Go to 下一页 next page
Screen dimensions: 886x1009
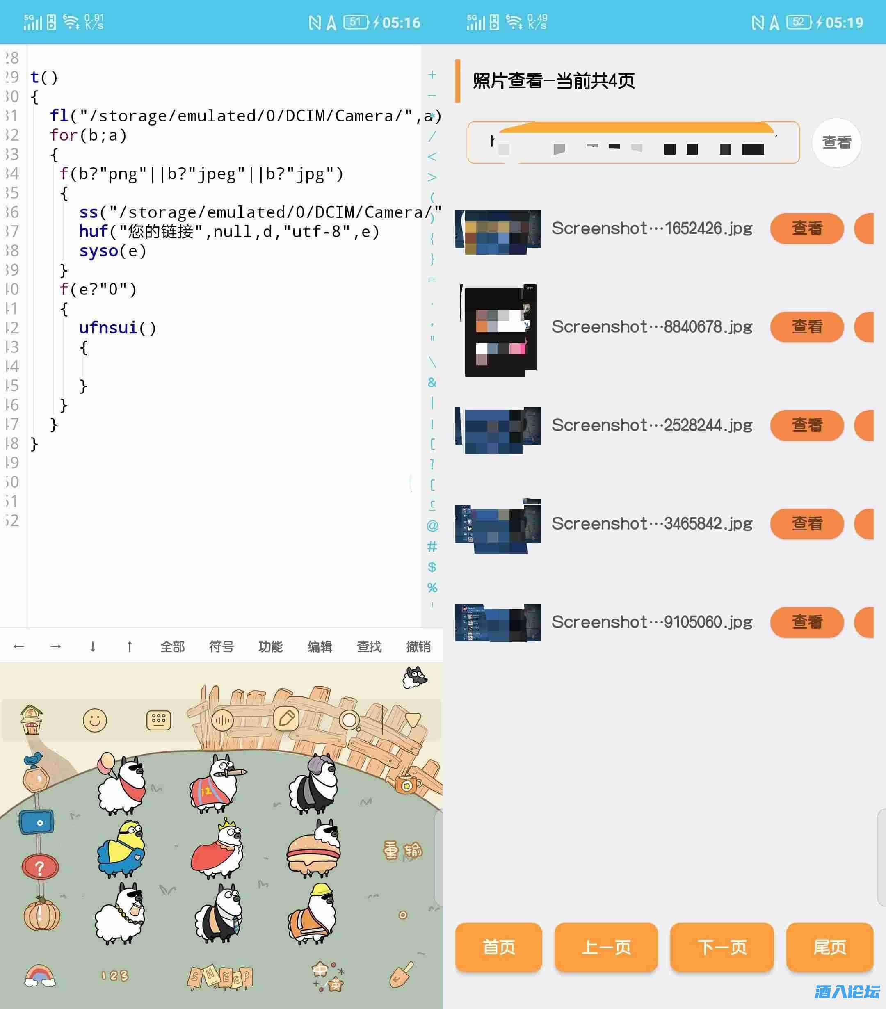722,947
